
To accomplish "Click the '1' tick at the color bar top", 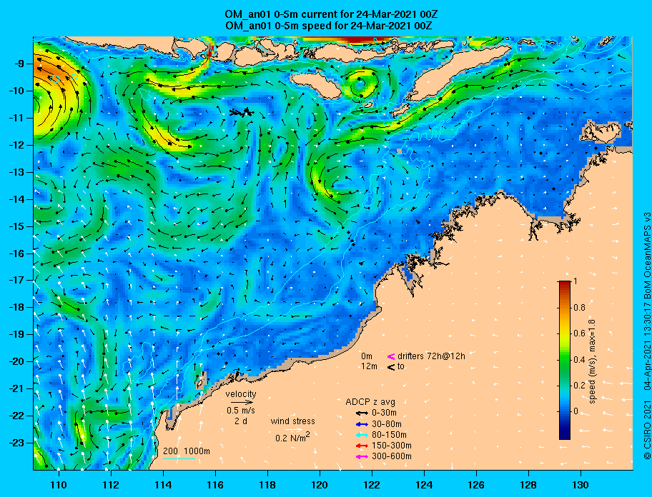I will tap(576, 281).
